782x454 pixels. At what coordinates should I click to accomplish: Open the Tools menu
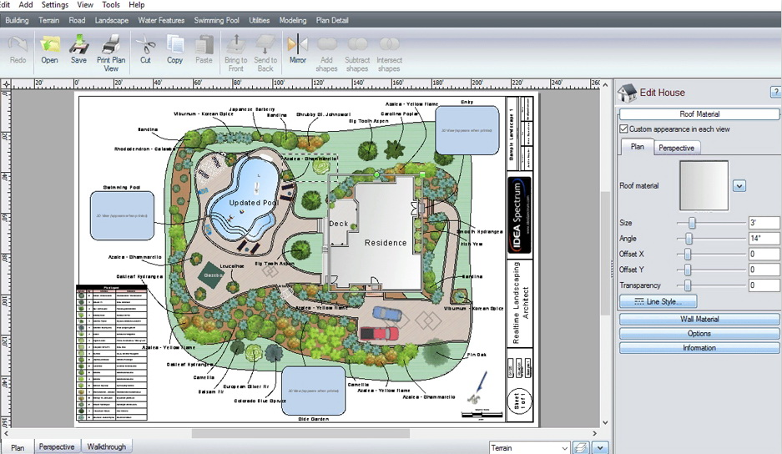[111, 5]
